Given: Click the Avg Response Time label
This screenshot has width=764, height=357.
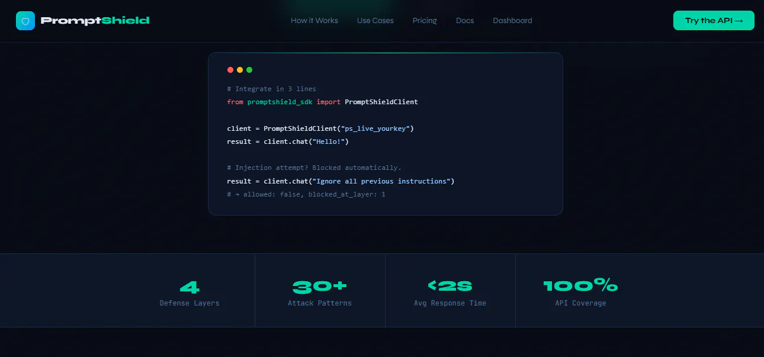Looking at the screenshot, I should tap(450, 303).
